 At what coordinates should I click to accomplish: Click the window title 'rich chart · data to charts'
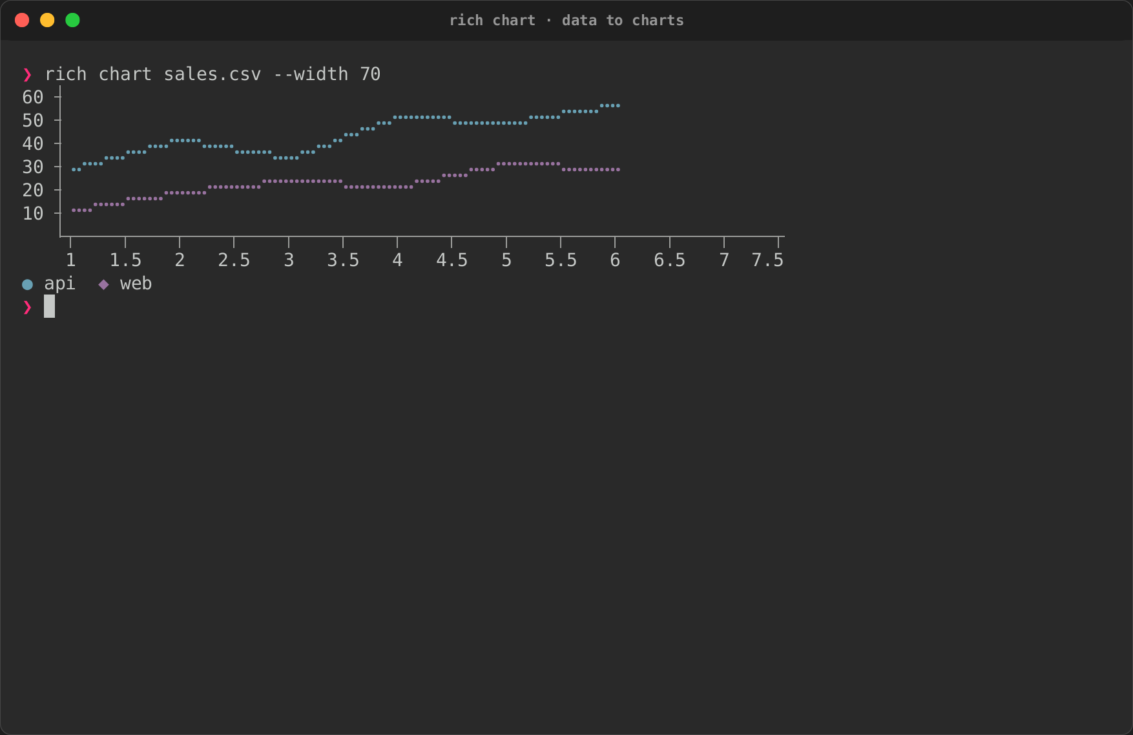click(x=566, y=21)
